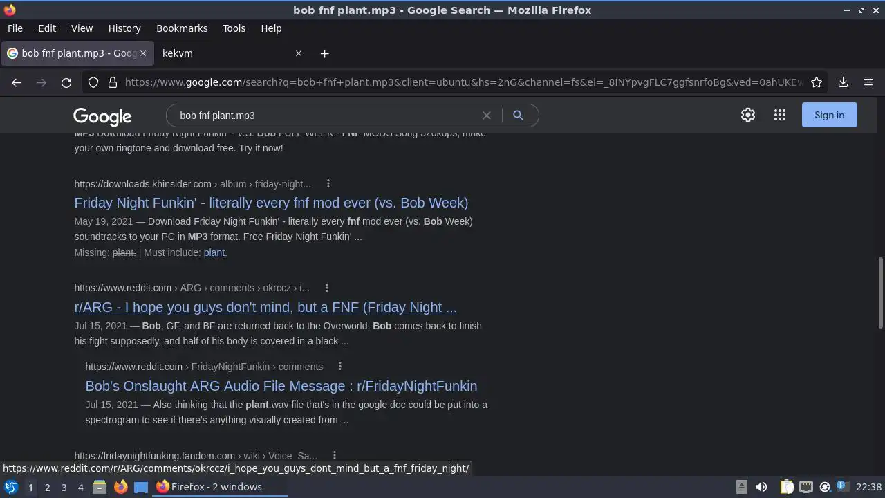Open more options for FridayNightFunkin reddit result
The width and height of the screenshot is (885, 498).
pyautogui.click(x=339, y=367)
